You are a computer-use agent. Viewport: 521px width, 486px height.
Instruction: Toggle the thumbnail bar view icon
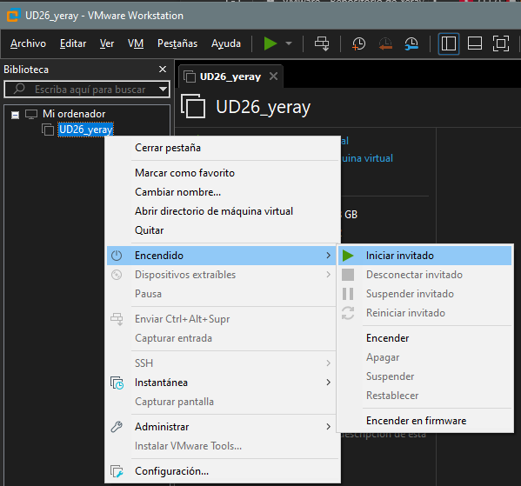475,43
